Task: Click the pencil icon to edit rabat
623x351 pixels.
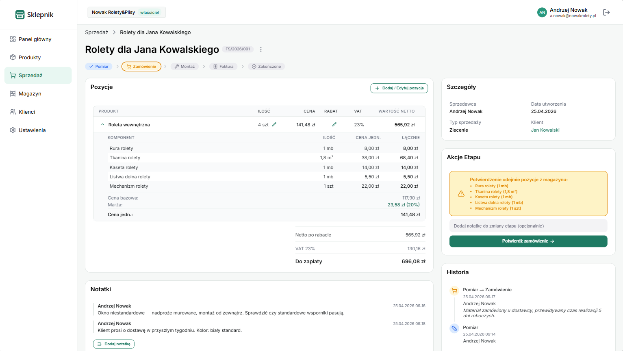Action: click(x=334, y=125)
